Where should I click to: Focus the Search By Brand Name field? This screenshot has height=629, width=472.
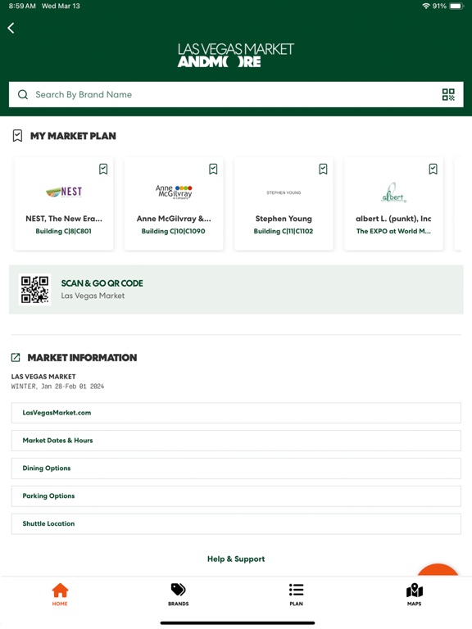point(236,95)
